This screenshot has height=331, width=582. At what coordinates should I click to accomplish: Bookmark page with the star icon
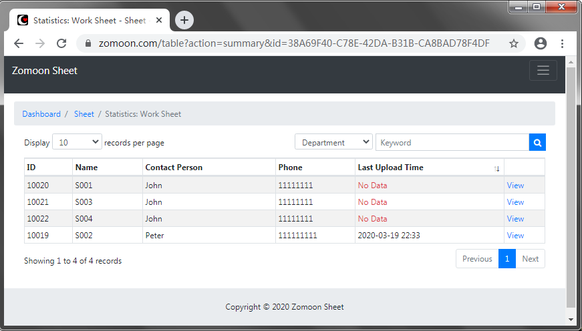pyautogui.click(x=513, y=43)
